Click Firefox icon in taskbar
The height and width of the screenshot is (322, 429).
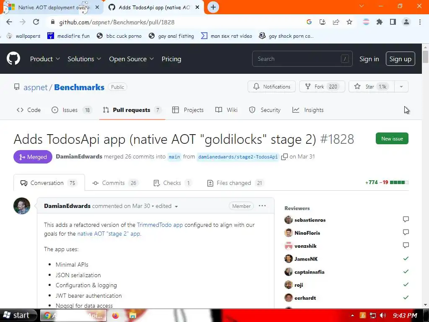tap(116, 315)
